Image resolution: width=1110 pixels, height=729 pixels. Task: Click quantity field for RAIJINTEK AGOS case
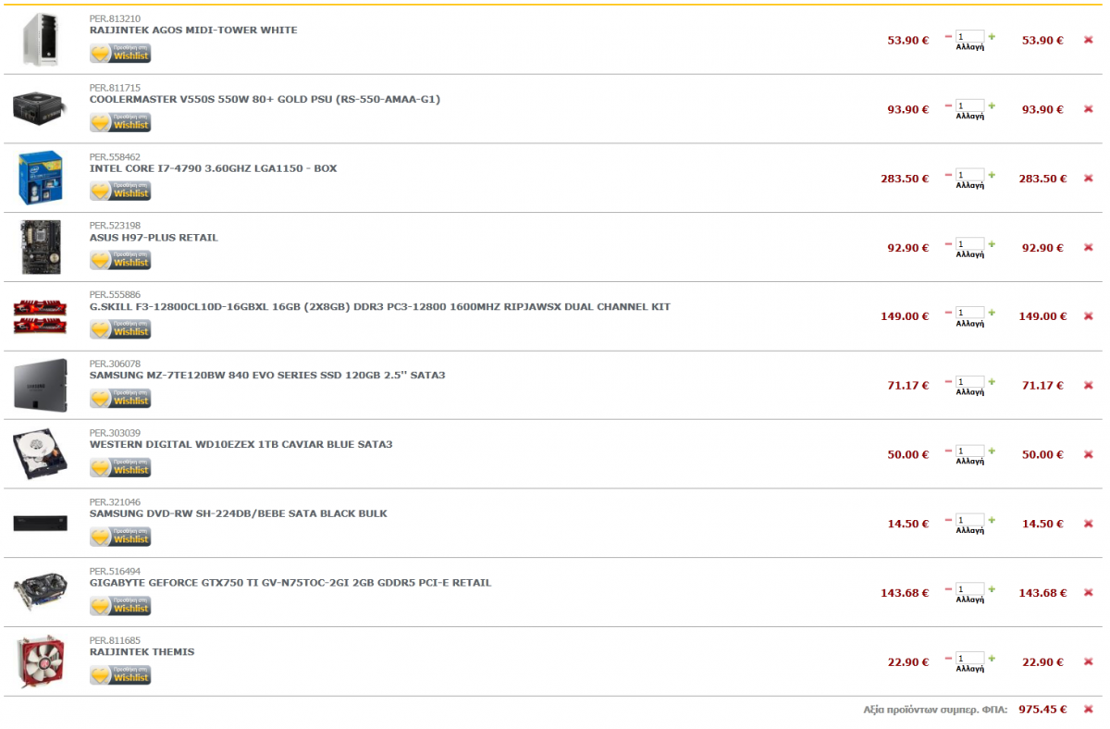tap(970, 36)
